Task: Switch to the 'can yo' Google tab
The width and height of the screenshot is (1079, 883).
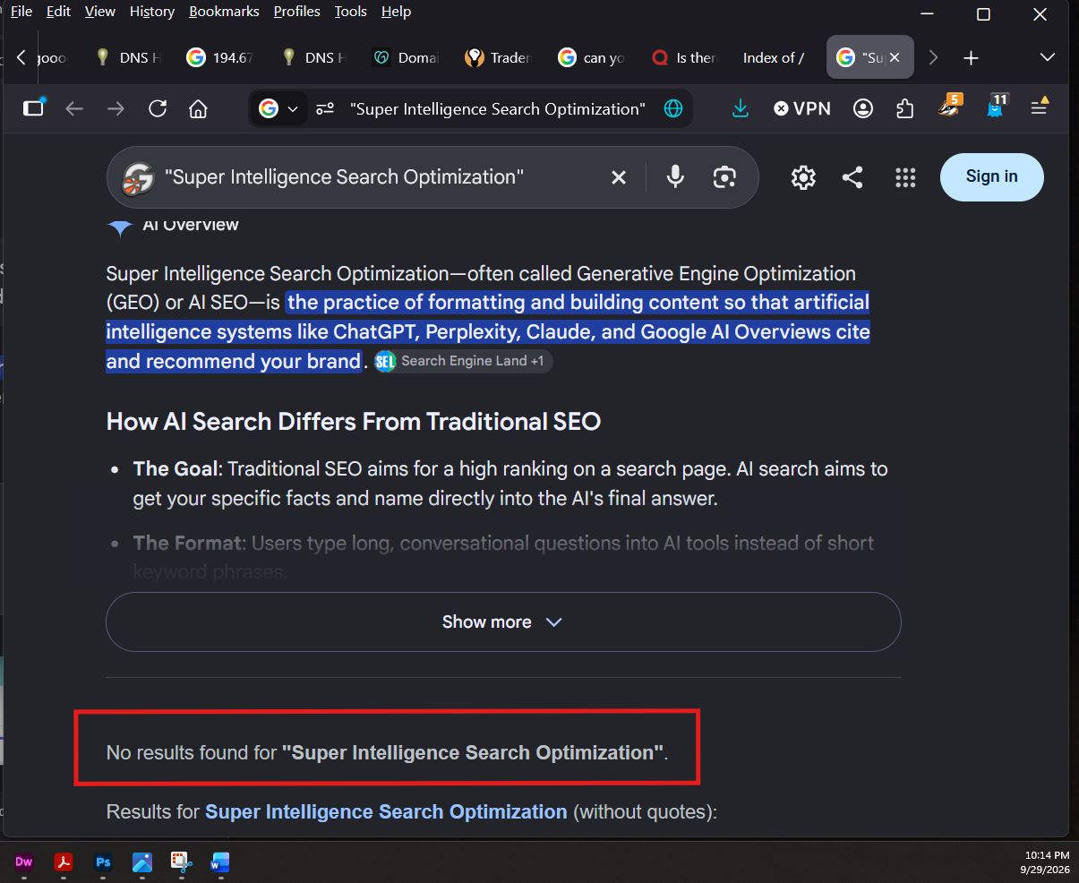Action: [592, 57]
